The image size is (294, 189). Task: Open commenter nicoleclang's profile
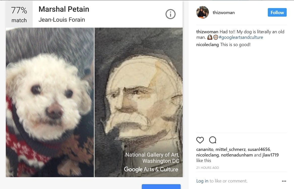click(x=208, y=45)
